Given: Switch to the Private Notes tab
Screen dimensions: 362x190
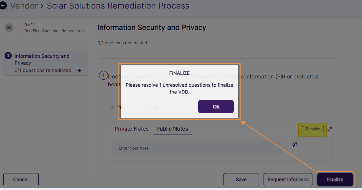Looking at the screenshot, I should (x=131, y=129).
